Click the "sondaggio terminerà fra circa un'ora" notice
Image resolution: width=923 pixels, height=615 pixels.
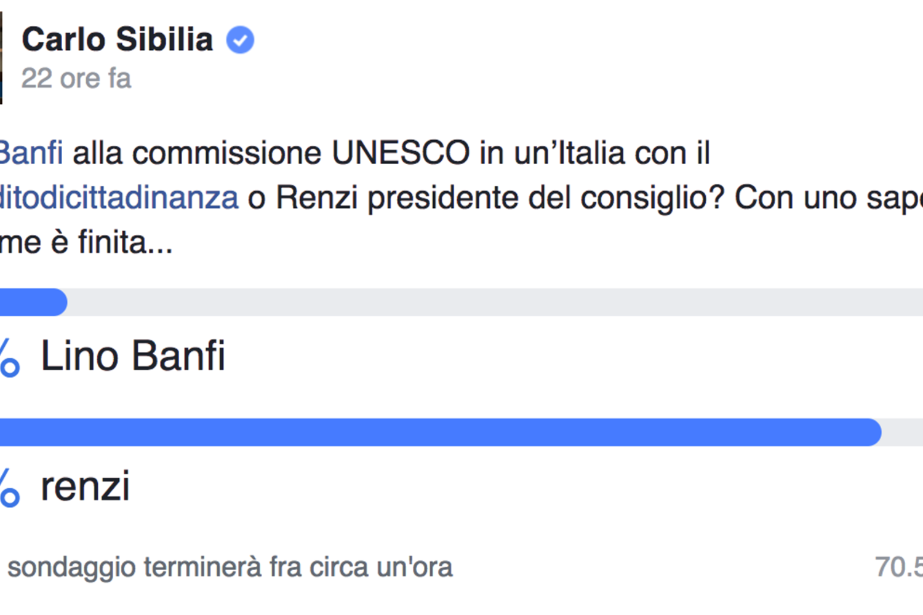[x=230, y=567]
